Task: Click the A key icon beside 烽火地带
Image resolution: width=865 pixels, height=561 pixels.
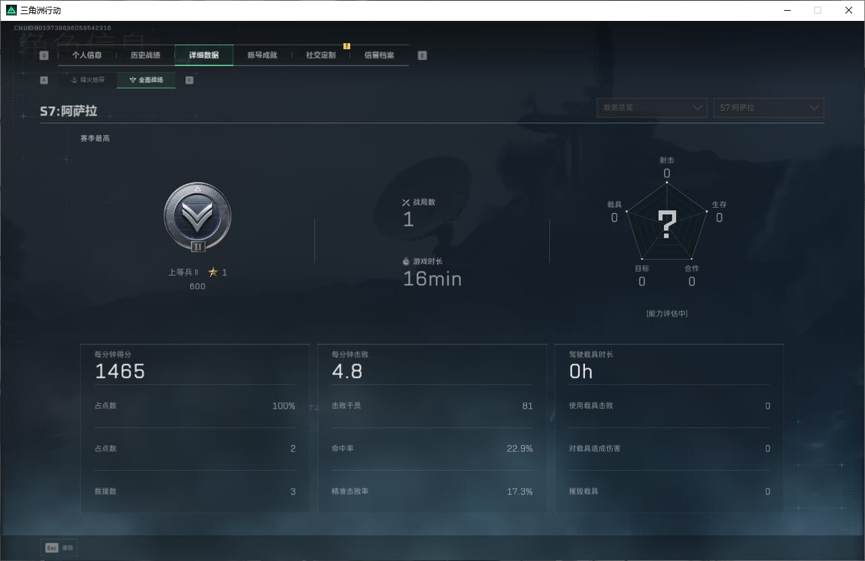Action: [x=44, y=80]
